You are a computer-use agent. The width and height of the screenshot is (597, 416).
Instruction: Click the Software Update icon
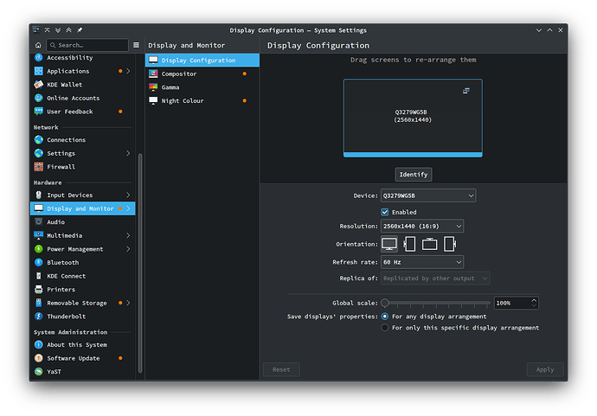pyautogui.click(x=38, y=358)
